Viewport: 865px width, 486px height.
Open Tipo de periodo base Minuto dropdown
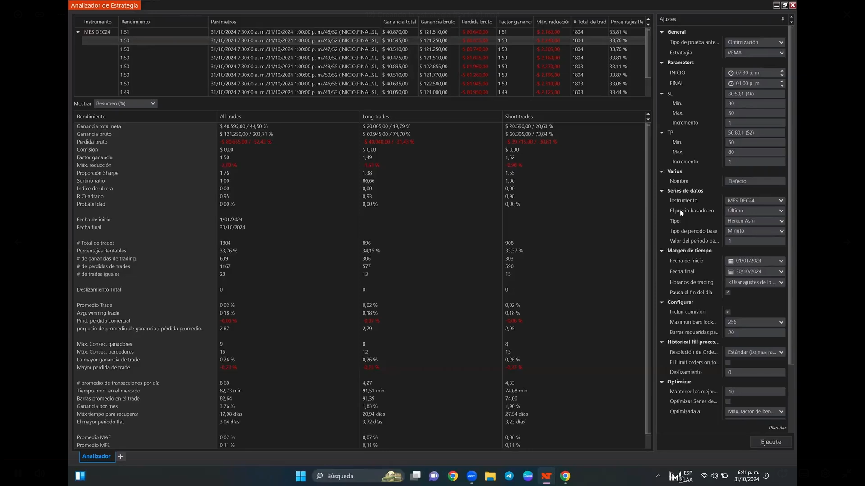pyautogui.click(x=755, y=231)
